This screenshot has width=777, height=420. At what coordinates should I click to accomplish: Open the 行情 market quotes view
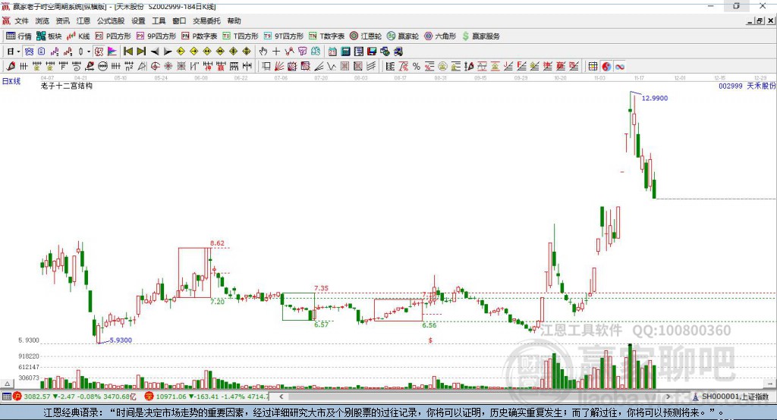tap(19, 36)
